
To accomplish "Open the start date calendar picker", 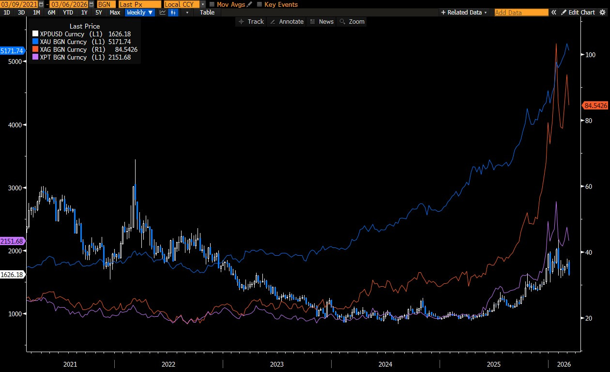I will pyautogui.click(x=41, y=4).
